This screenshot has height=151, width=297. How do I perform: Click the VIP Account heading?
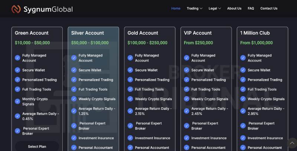tap(198, 33)
